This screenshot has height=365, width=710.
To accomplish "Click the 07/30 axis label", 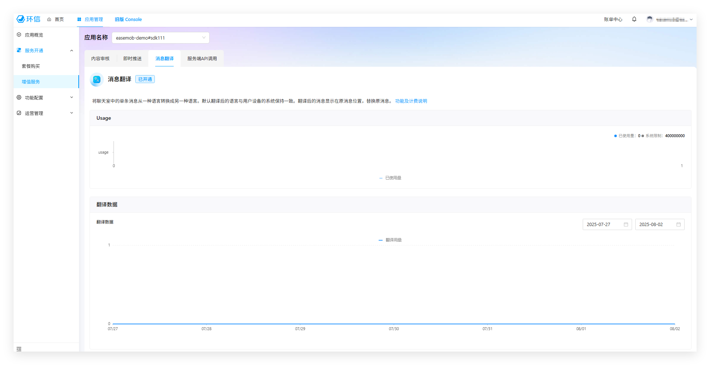I will coord(394,329).
